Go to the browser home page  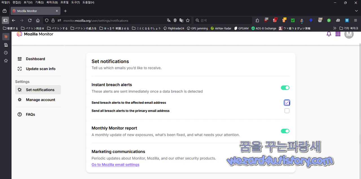pyautogui.click(x=38, y=20)
